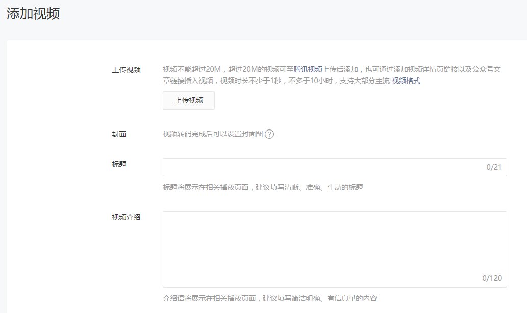Click the 上传视频 upload button

(188, 100)
